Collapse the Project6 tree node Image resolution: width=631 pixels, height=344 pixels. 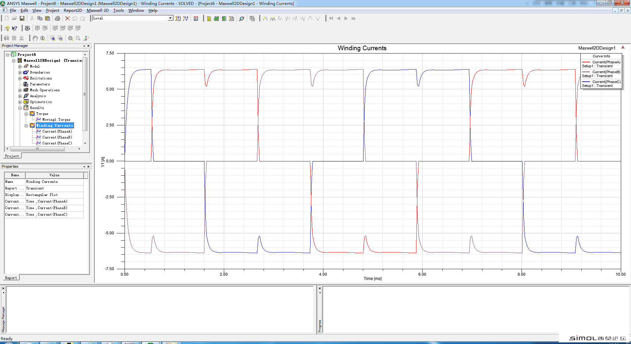(x=7, y=54)
